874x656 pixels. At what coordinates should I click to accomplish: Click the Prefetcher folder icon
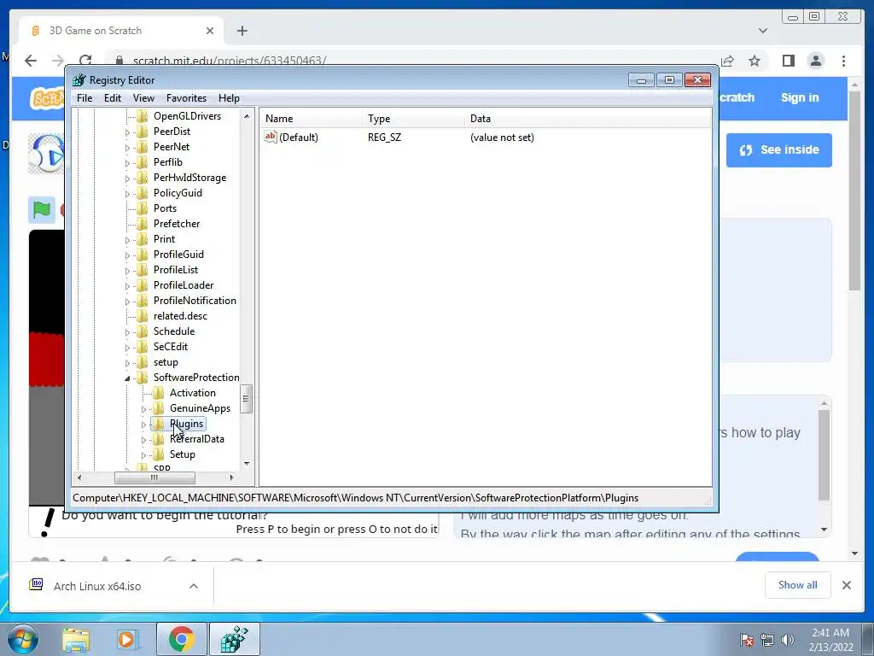coord(143,224)
